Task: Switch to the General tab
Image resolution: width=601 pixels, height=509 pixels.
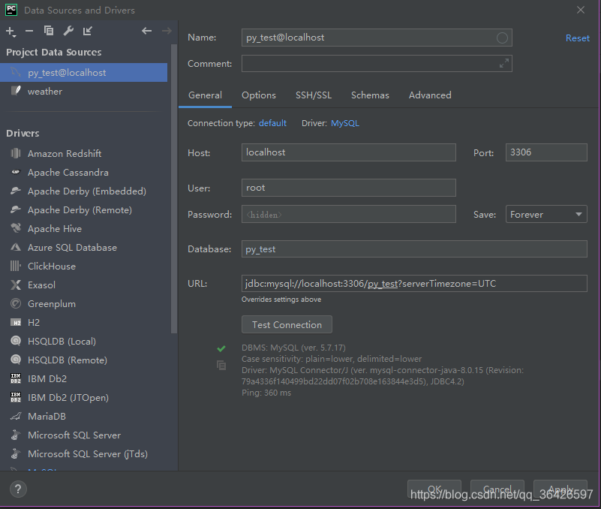Action: point(205,95)
